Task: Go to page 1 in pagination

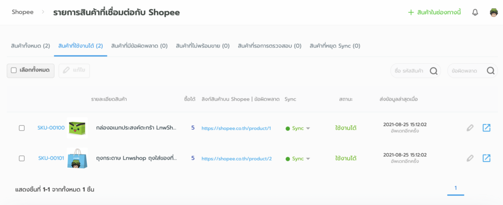Action: pyautogui.click(x=456, y=188)
